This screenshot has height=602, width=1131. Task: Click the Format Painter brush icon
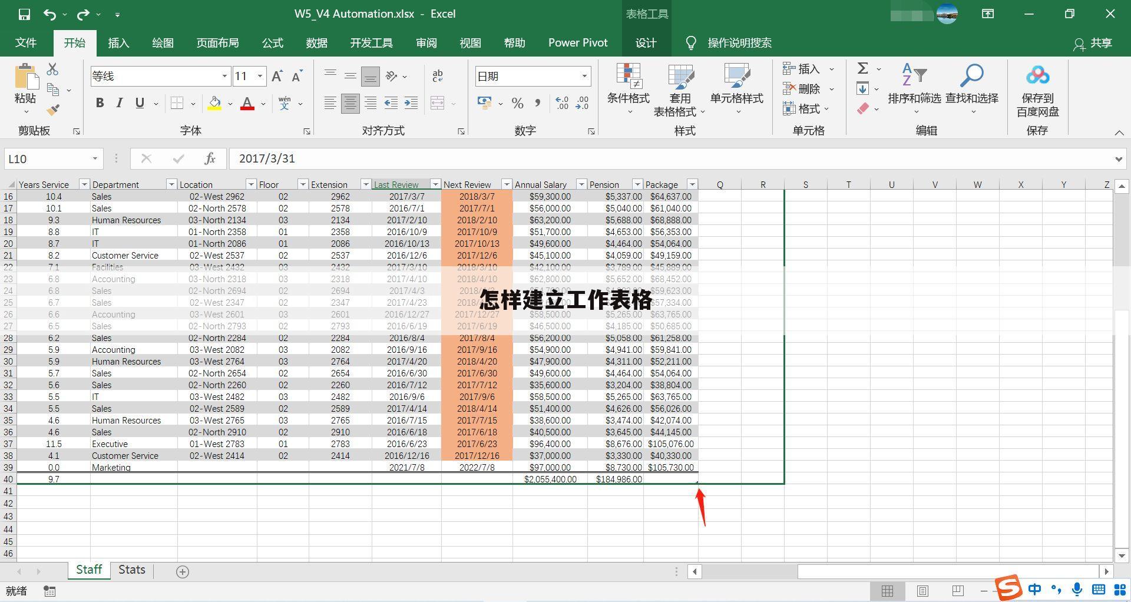[x=53, y=110]
